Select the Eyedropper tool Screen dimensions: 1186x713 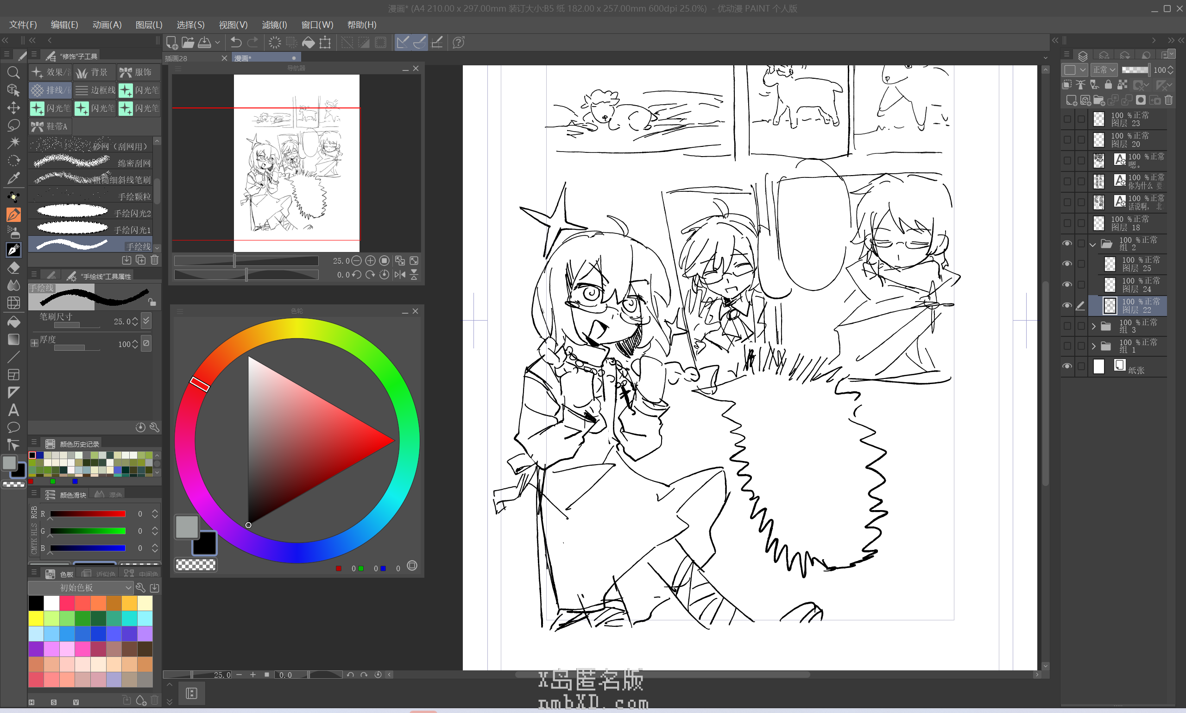[13, 178]
